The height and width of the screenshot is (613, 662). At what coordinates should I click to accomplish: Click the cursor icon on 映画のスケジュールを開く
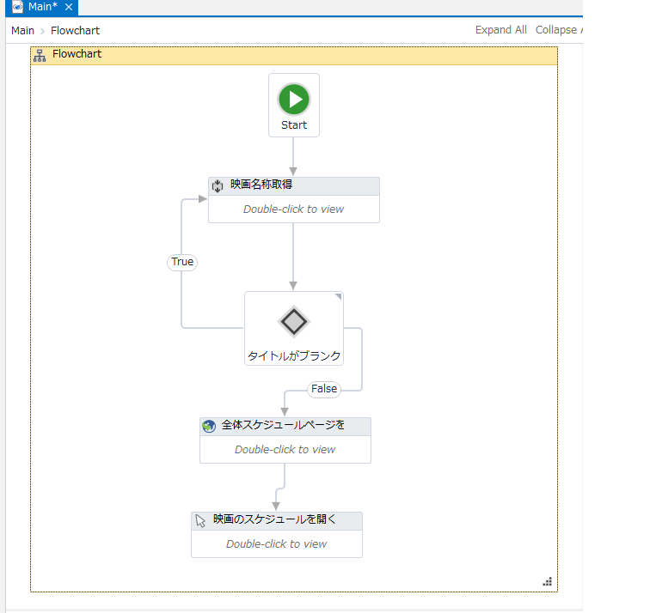200,520
